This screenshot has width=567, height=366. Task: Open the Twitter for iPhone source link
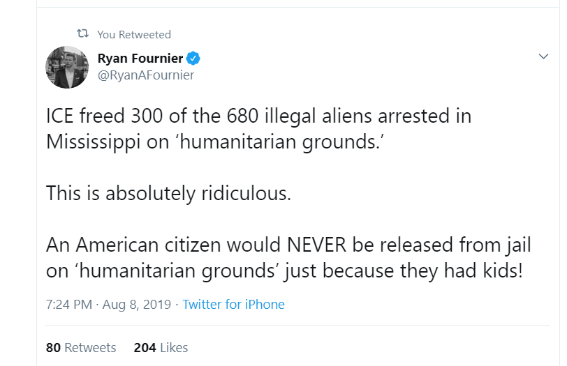[x=234, y=305]
